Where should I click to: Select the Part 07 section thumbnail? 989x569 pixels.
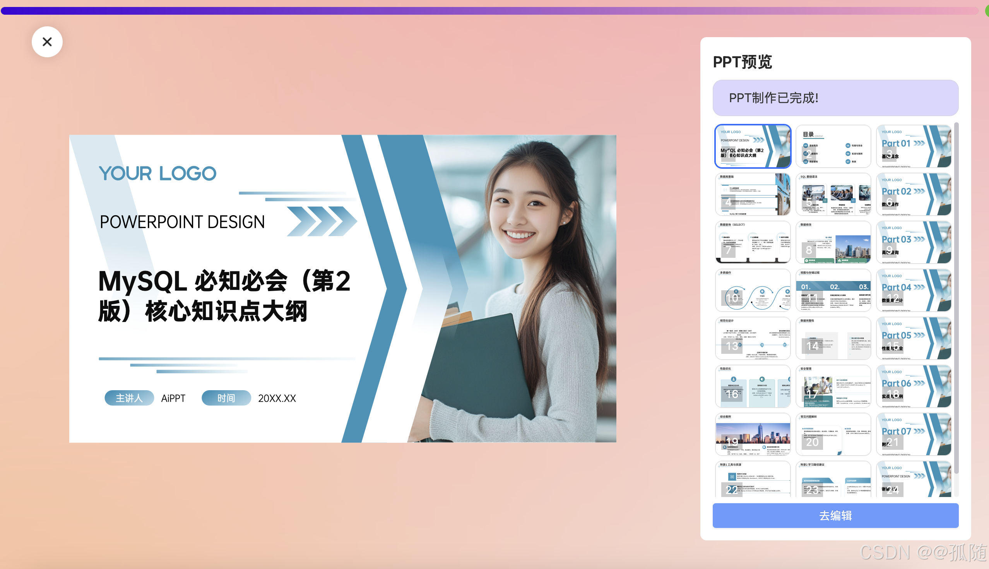(x=914, y=434)
